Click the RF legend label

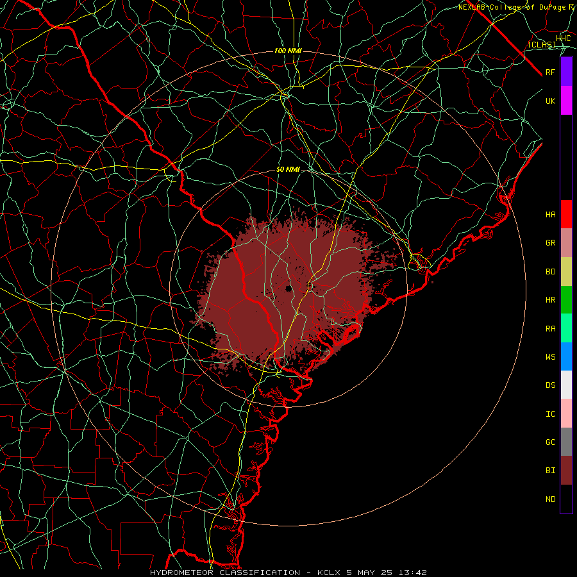[551, 72]
